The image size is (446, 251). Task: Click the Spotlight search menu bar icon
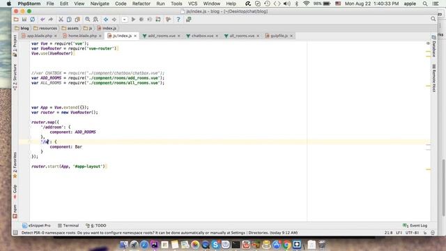[425, 3]
